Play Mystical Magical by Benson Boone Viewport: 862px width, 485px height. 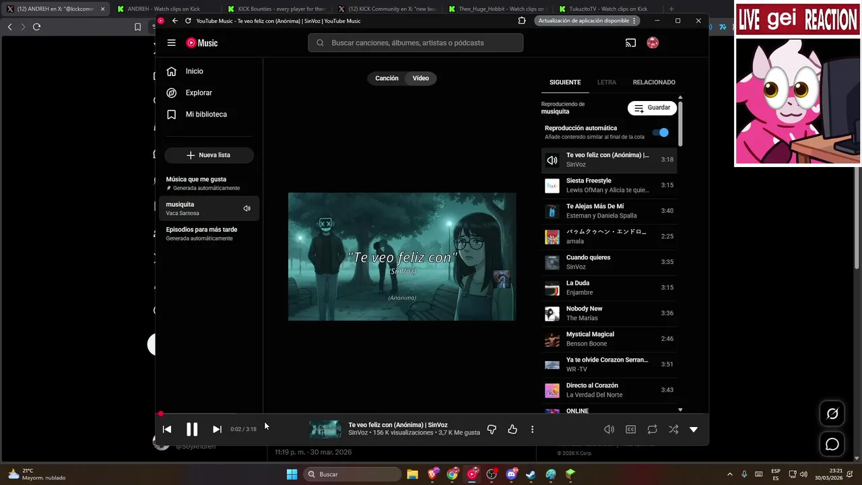click(x=609, y=339)
